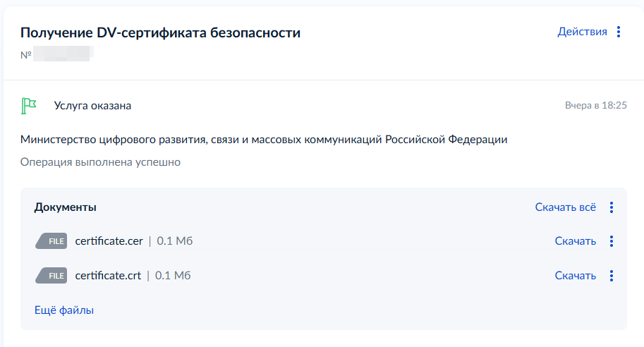Expand the list with Ещё файлы
The width and height of the screenshot is (644, 347).
click(64, 310)
